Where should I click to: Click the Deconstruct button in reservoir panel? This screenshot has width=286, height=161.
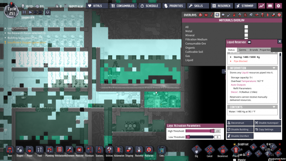click(x=240, y=123)
